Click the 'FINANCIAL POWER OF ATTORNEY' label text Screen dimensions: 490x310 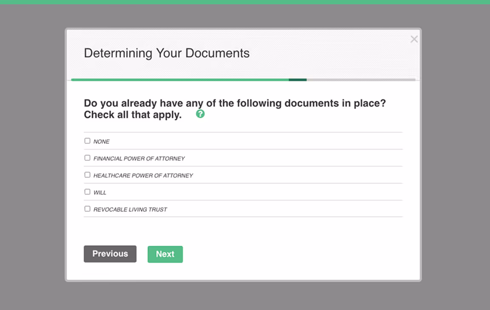tap(139, 158)
